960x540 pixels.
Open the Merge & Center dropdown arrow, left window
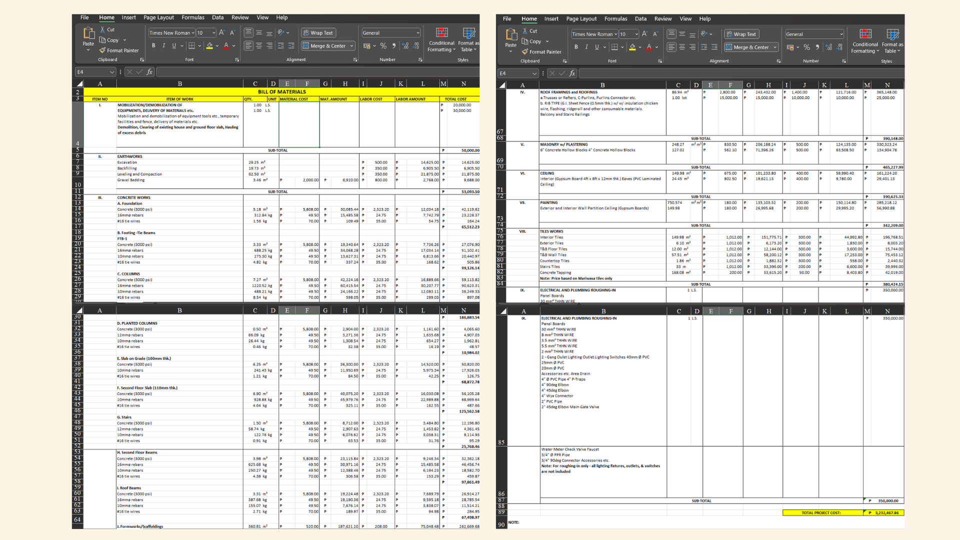pyautogui.click(x=352, y=46)
